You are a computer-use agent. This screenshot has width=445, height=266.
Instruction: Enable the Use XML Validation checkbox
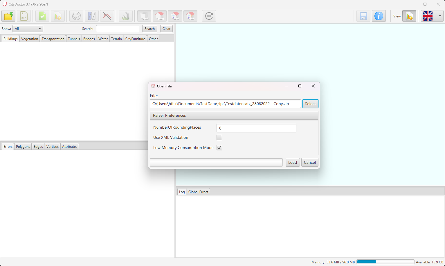(x=219, y=137)
